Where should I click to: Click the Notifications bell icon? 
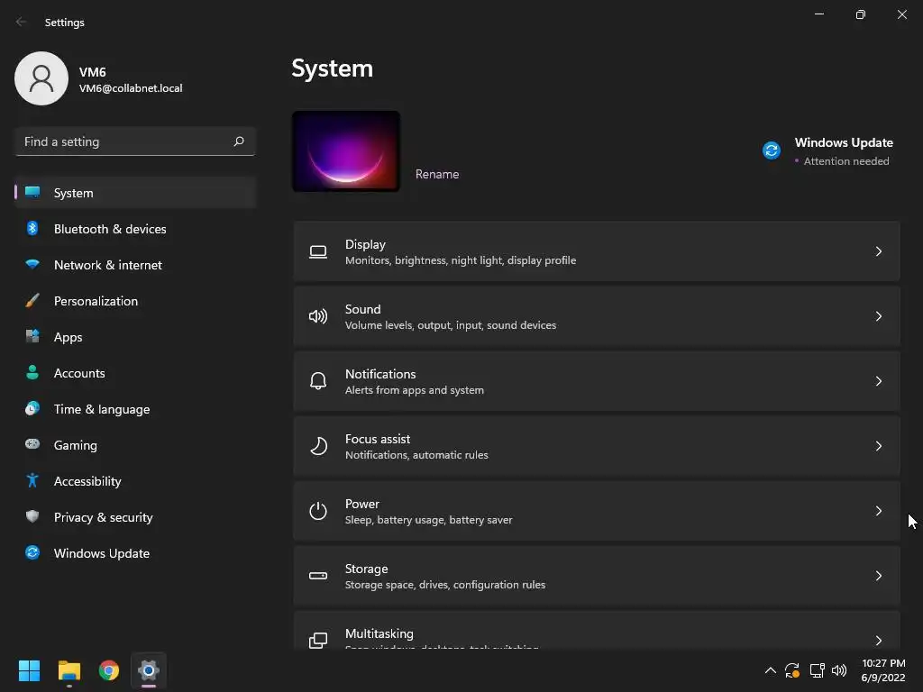[x=318, y=381]
